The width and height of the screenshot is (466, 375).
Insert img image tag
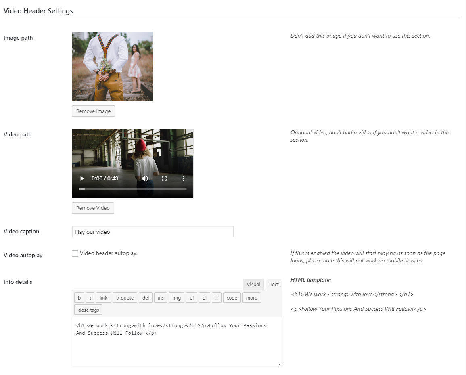pos(177,297)
